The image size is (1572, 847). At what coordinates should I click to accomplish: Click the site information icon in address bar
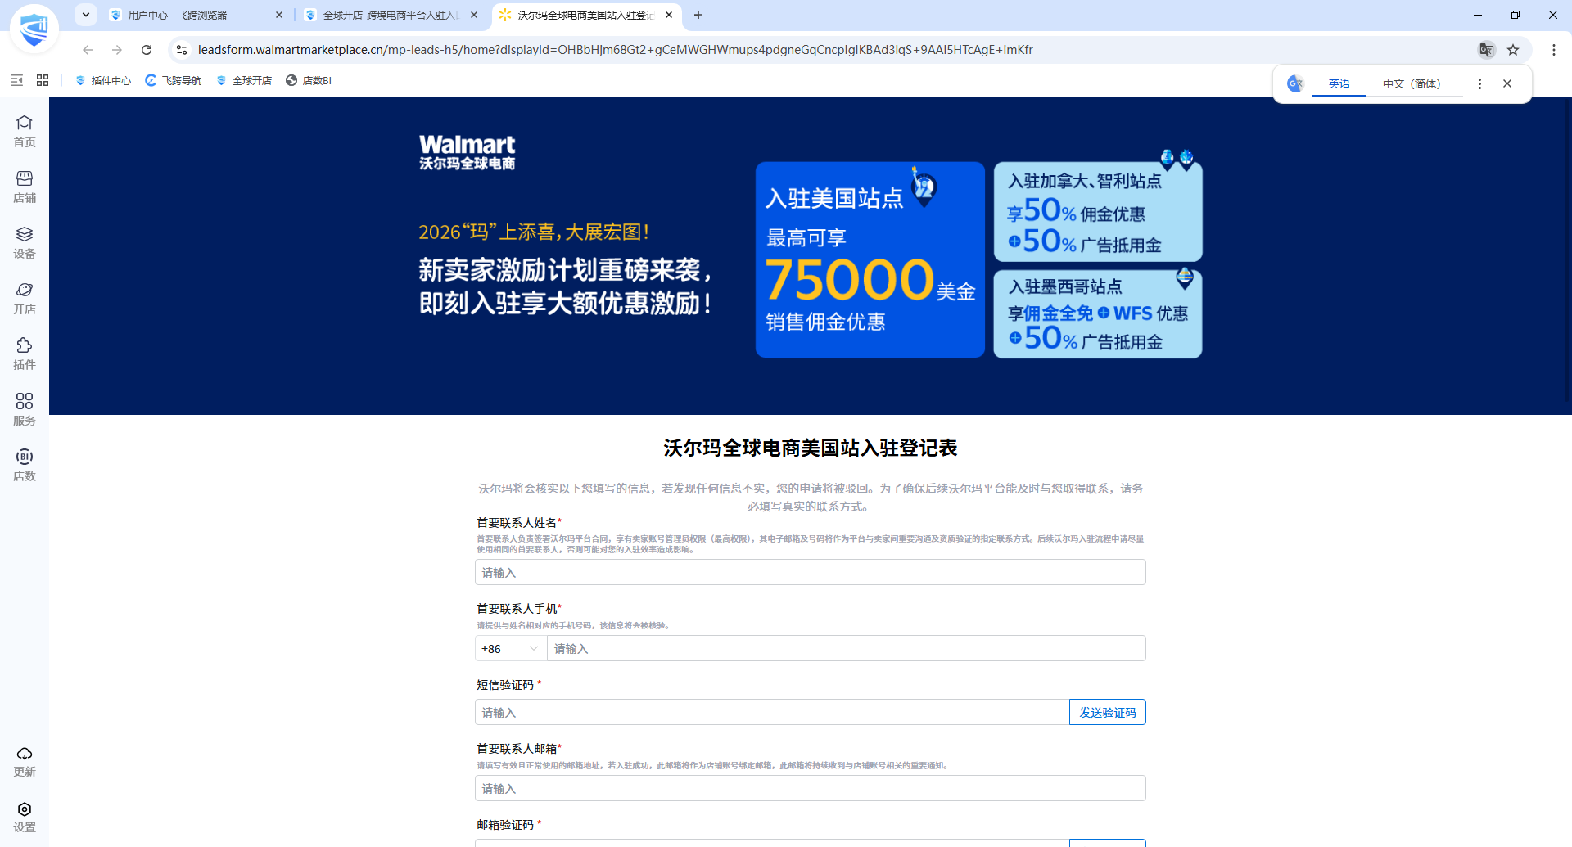pyautogui.click(x=182, y=50)
